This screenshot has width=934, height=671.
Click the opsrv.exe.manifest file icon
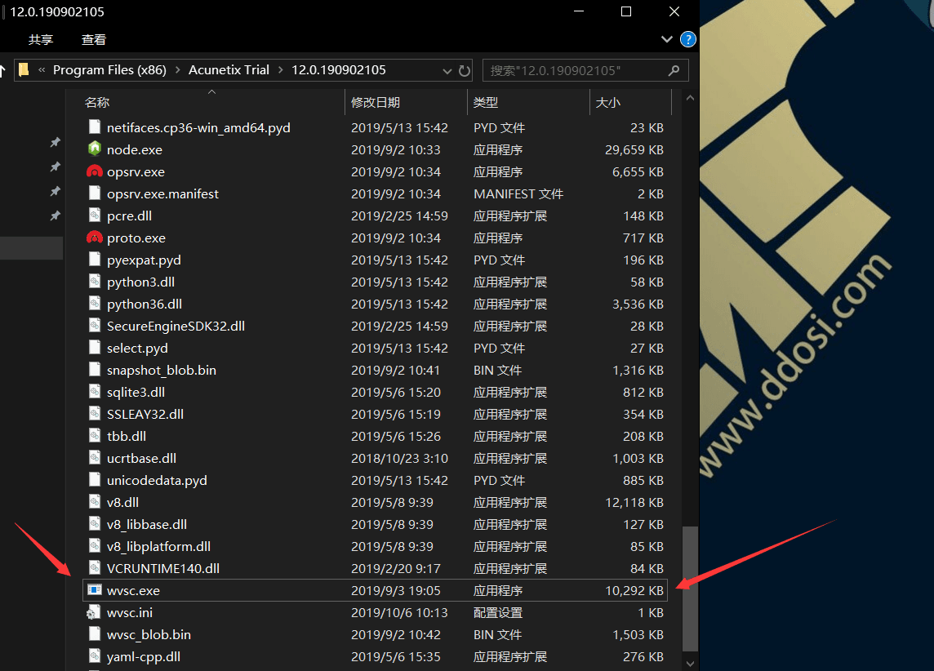[94, 193]
